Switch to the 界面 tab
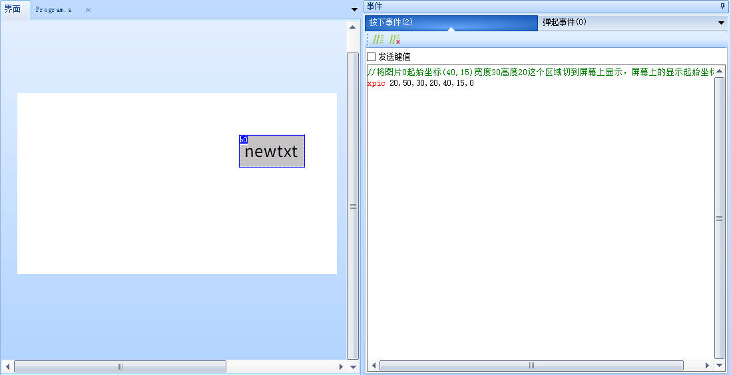Viewport: 731px width, 375px height. [x=13, y=9]
